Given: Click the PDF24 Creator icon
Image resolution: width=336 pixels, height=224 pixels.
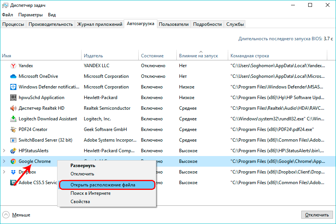Looking at the screenshot, I should 13,129.
